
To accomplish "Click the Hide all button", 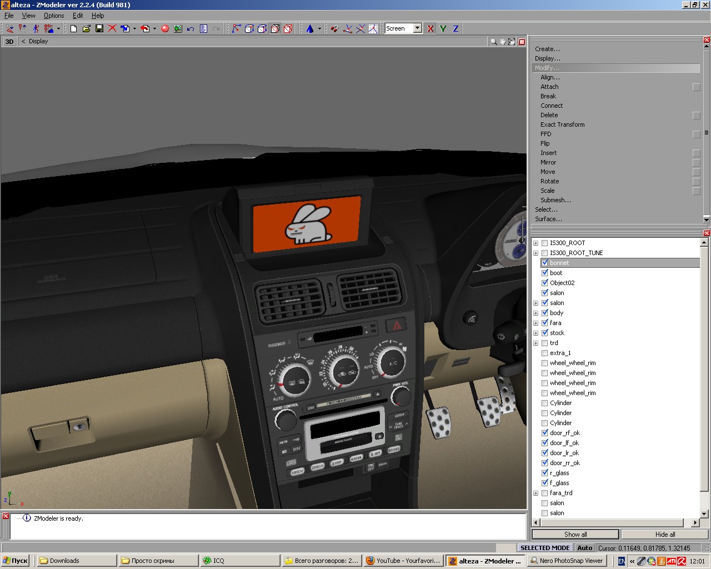I will coord(665,535).
